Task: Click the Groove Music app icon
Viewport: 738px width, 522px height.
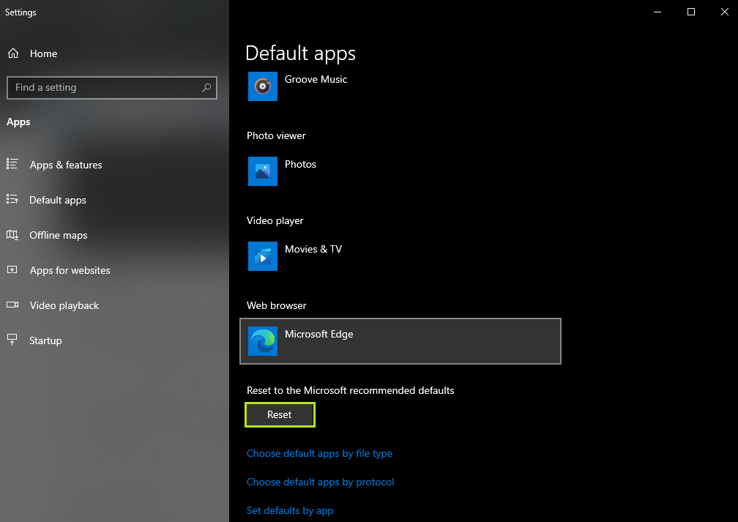Action: [x=263, y=86]
